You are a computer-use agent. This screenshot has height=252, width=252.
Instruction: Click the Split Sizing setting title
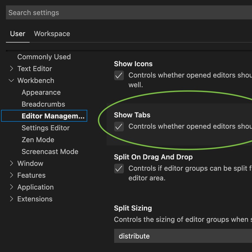[133, 208]
